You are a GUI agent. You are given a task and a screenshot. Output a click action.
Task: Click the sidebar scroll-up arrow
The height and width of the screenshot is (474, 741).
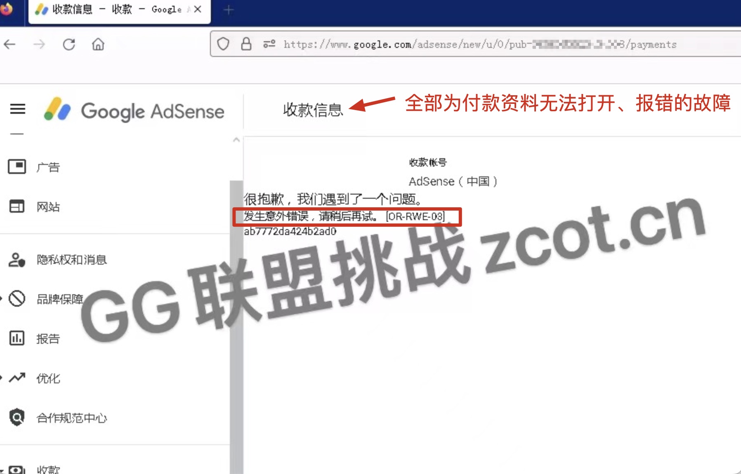coord(236,140)
